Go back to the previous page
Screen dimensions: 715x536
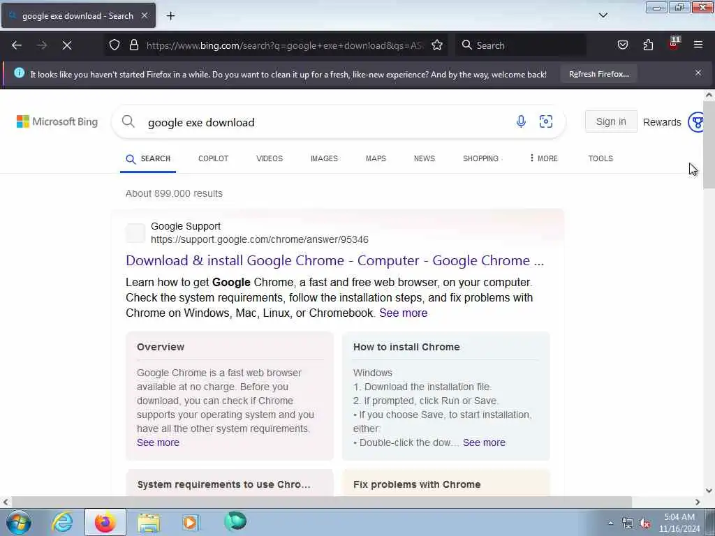(x=17, y=45)
